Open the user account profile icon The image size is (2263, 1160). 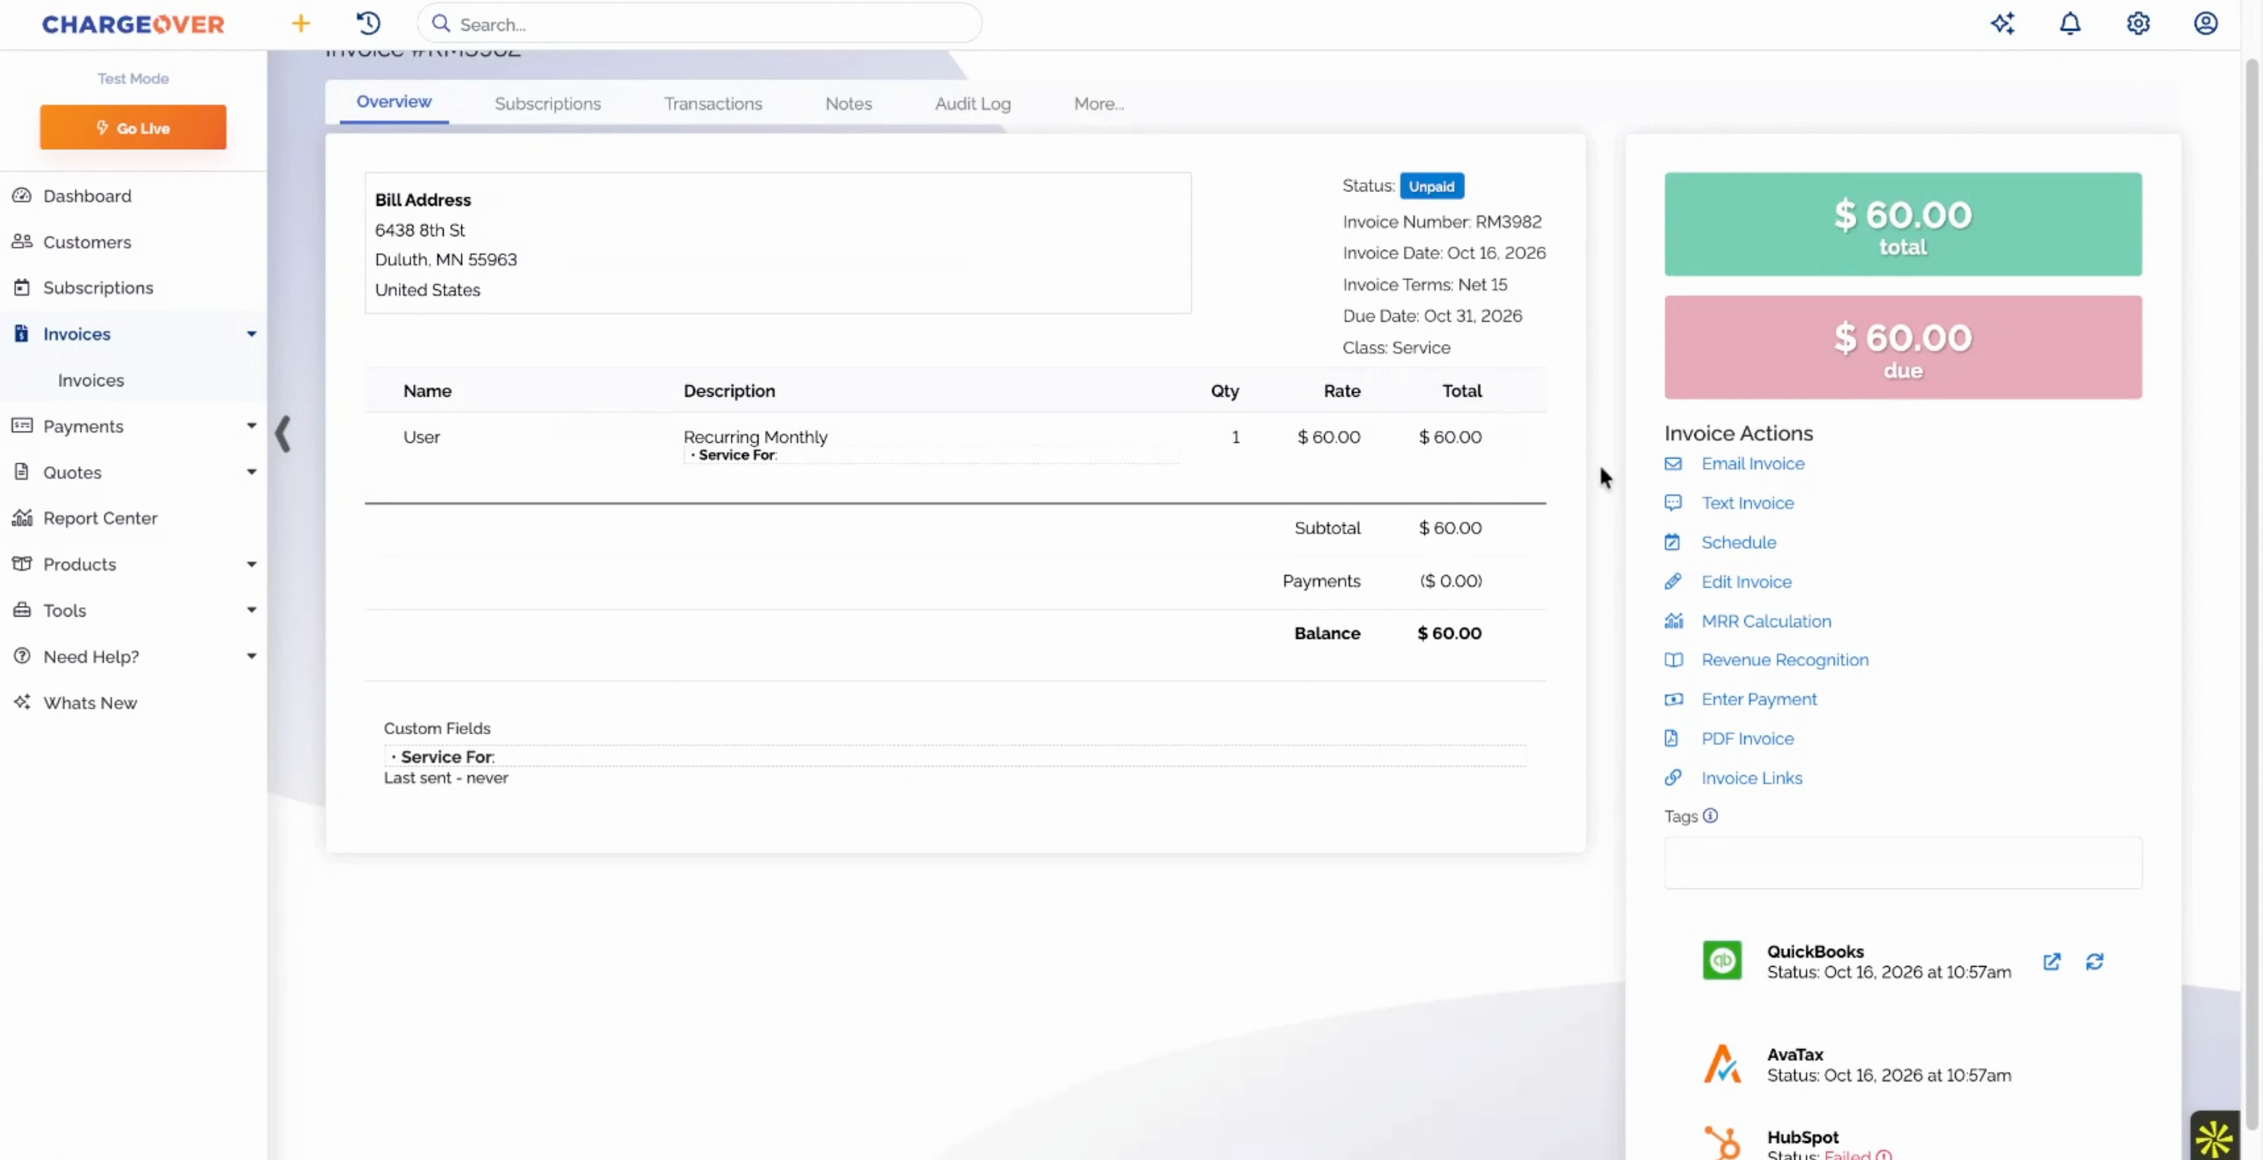click(2205, 24)
